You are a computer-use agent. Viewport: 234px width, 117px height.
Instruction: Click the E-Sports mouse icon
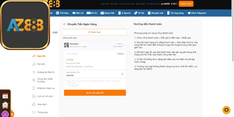tap(119, 13)
